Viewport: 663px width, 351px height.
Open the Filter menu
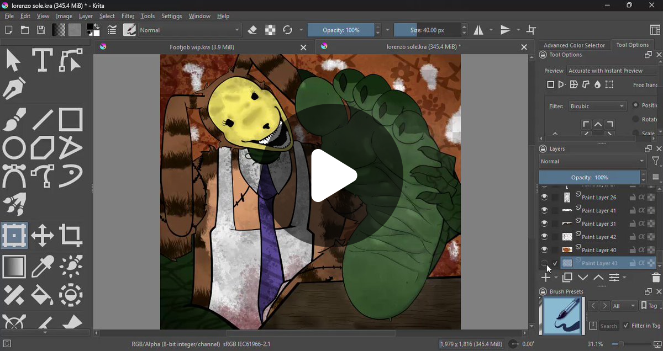point(128,16)
